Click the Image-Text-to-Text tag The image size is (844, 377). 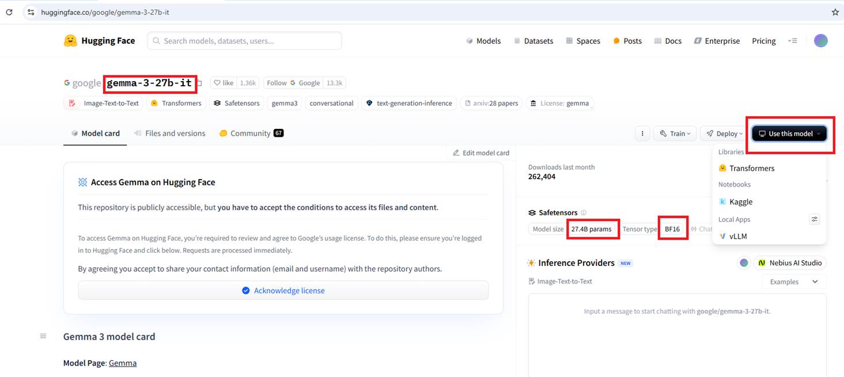coord(104,103)
